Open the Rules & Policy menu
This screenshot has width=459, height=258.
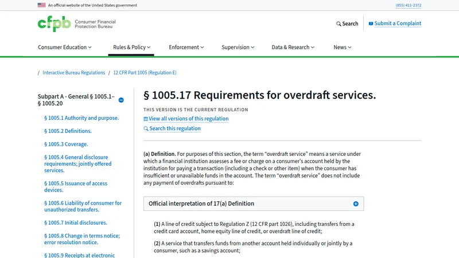(132, 47)
